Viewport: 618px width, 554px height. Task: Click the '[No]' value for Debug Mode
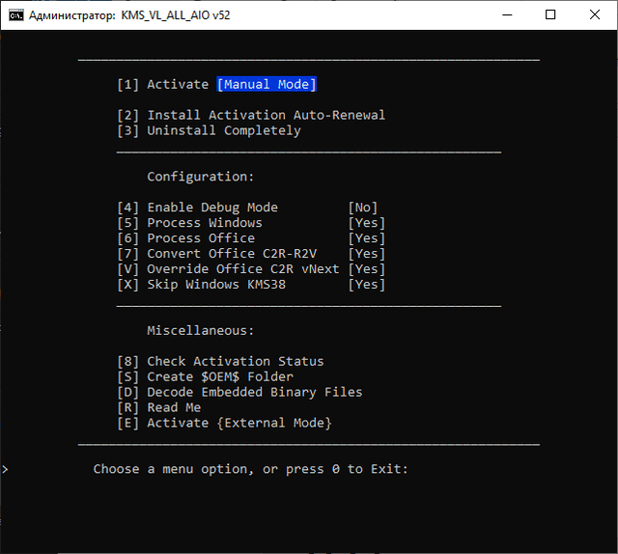(363, 208)
